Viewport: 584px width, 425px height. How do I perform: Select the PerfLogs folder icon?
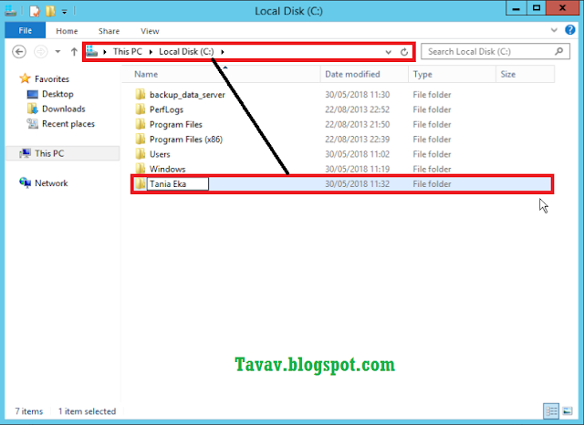pos(141,109)
